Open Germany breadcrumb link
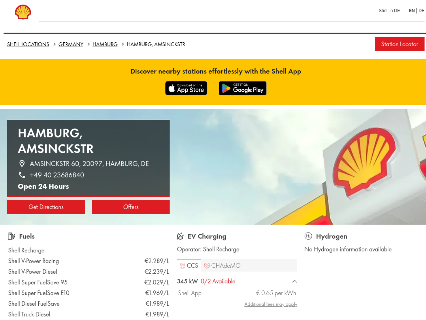Screen dimensions: 426x320 coord(71,44)
